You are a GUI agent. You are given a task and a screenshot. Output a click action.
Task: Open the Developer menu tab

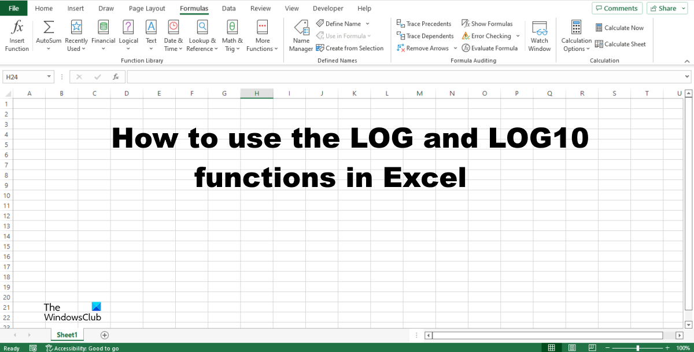(x=327, y=8)
